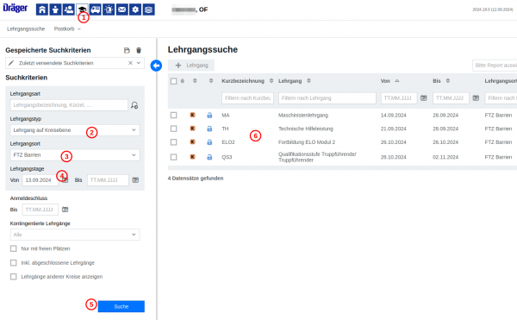517x320 pixels.
Task: Click the '02.11.2024' end date cell
Action: (445, 157)
